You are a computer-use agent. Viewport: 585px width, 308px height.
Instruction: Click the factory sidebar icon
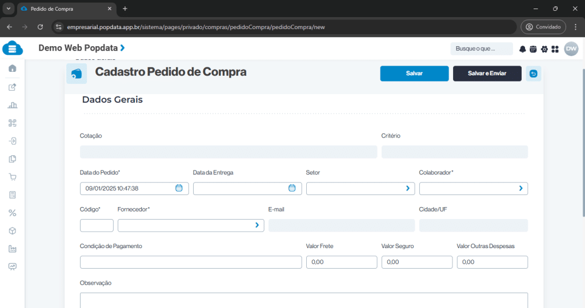point(13,249)
